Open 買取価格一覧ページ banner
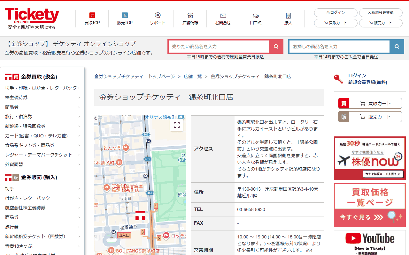The width and height of the screenshot is (409, 255). 370,205
